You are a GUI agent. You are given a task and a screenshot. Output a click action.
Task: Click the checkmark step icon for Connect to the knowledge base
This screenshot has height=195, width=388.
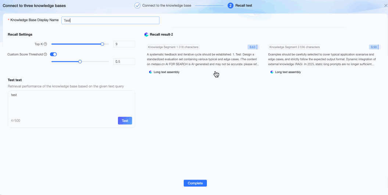click(x=137, y=6)
